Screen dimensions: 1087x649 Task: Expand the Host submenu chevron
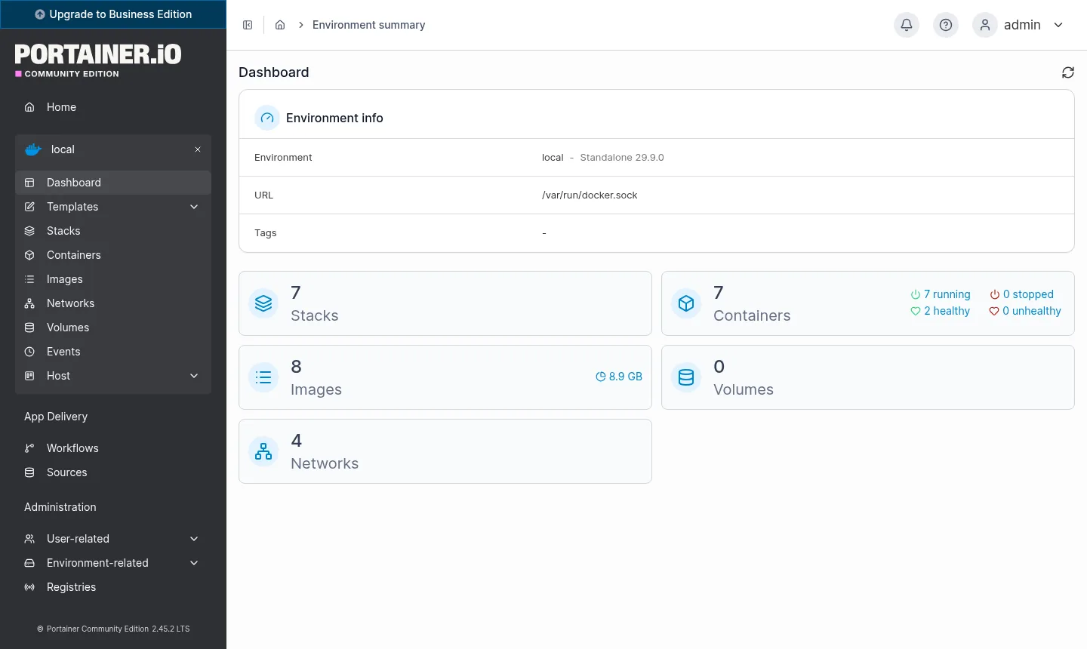pyautogui.click(x=194, y=376)
